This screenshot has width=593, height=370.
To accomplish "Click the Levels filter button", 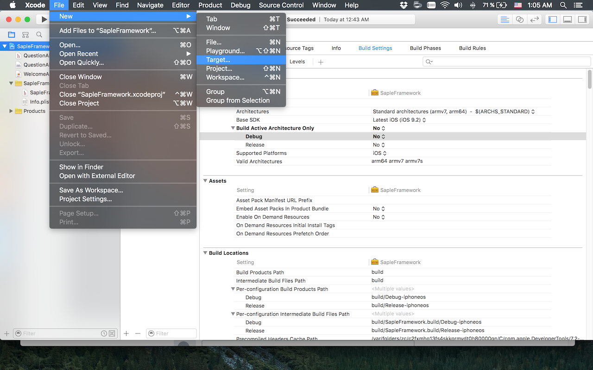I will click(297, 62).
